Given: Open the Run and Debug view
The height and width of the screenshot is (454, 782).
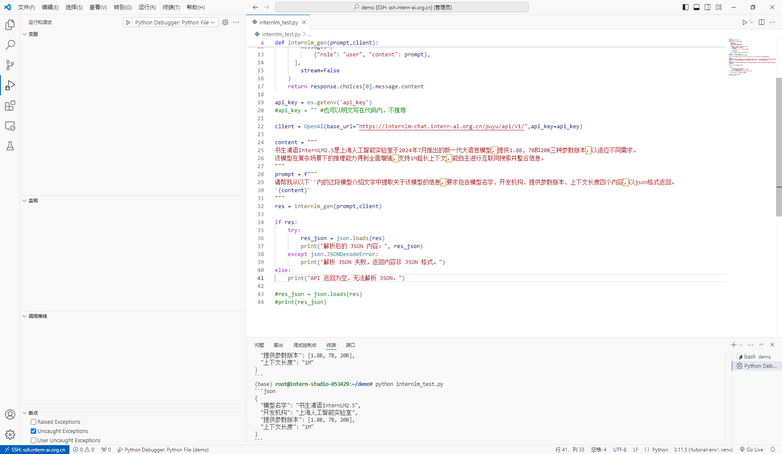Looking at the screenshot, I should click(10, 85).
